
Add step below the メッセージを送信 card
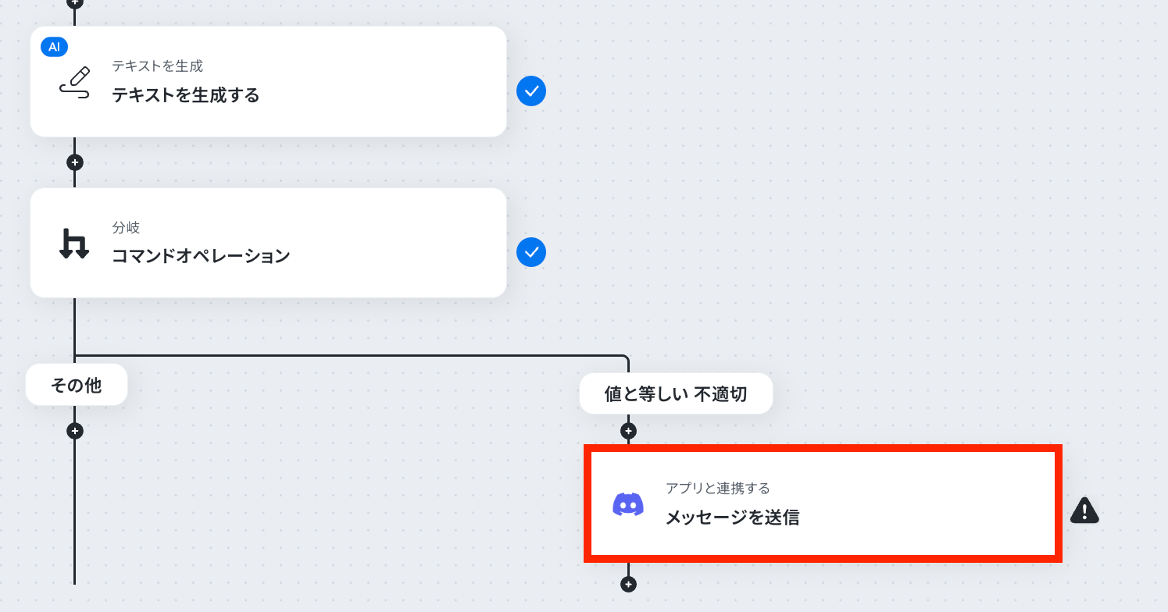pos(628,584)
